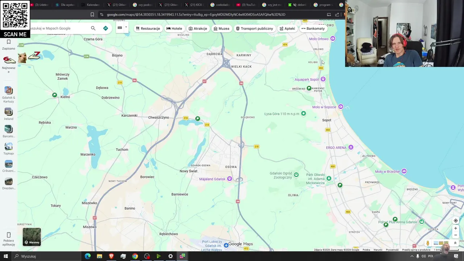The width and height of the screenshot is (464, 261).
Task: Open the Windows Start menu
Action: [6, 256]
